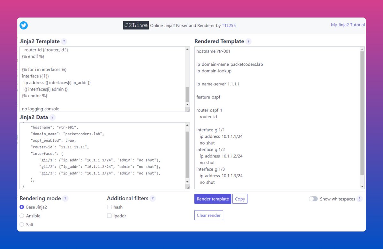Screen dimensions: 383x249
Task: Click template line 'interface {{ i }}'
Action: 35,76
